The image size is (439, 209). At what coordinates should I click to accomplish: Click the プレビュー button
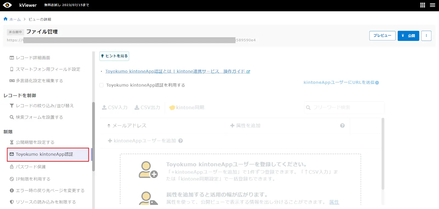(x=382, y=36)
